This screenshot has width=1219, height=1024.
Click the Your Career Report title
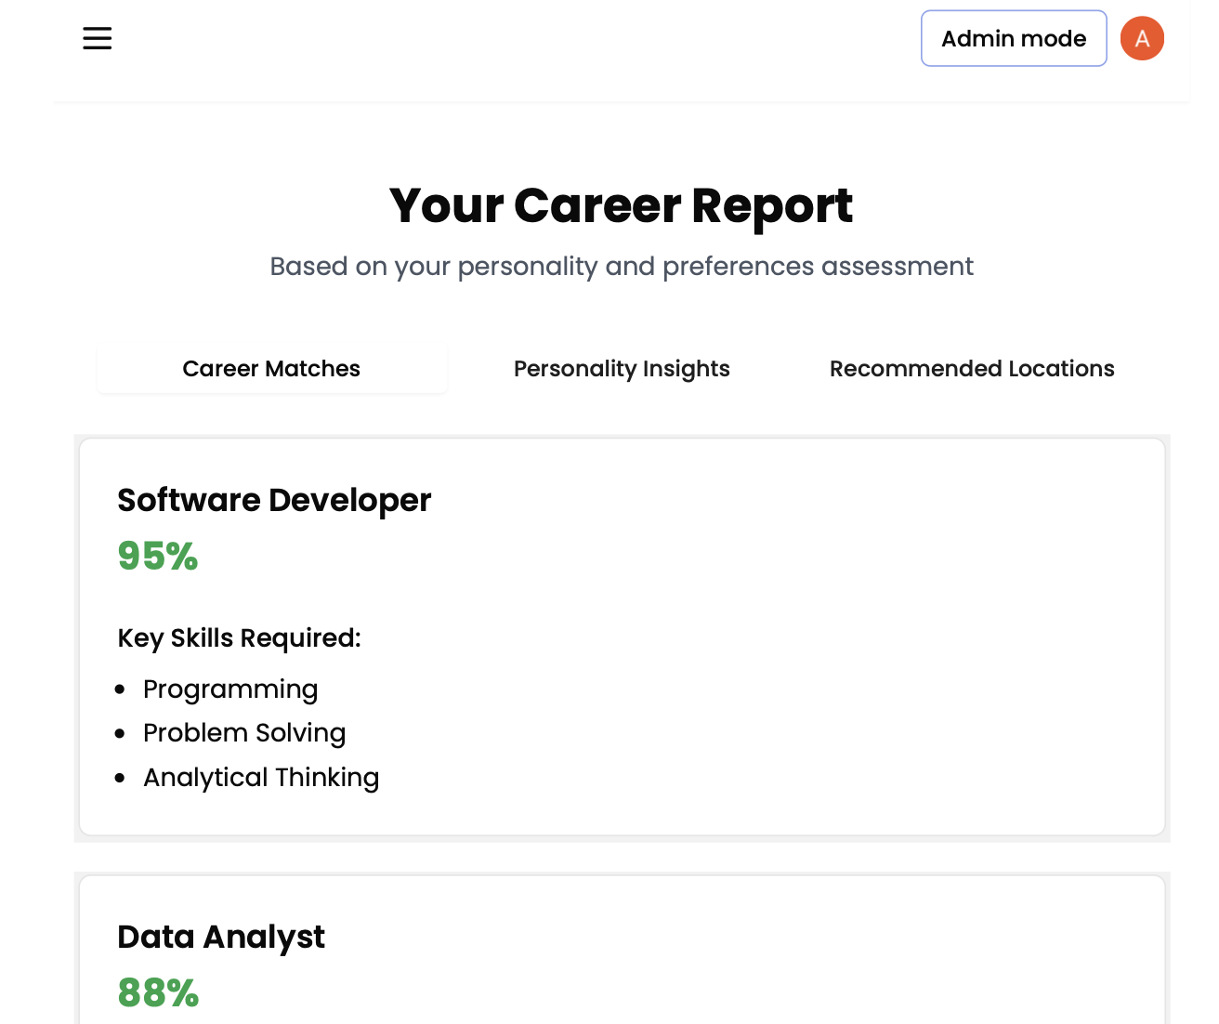point(621,205)
